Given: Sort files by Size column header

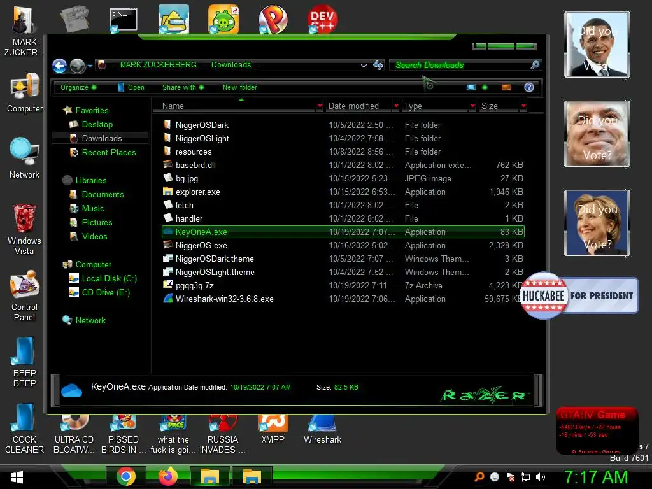Looking at the screenshot, I should click(499, 106).
